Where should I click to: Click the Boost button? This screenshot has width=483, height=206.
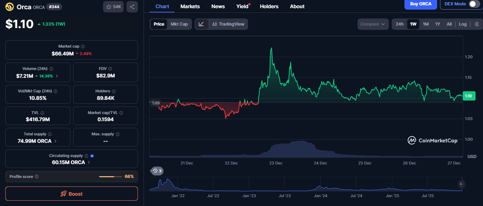click(x=71, y=194)
